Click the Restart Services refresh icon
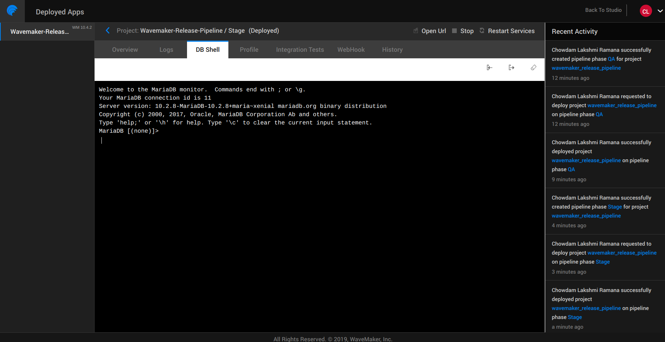Image resolution: width=665 pixels, height=342 pixels. 482,31
